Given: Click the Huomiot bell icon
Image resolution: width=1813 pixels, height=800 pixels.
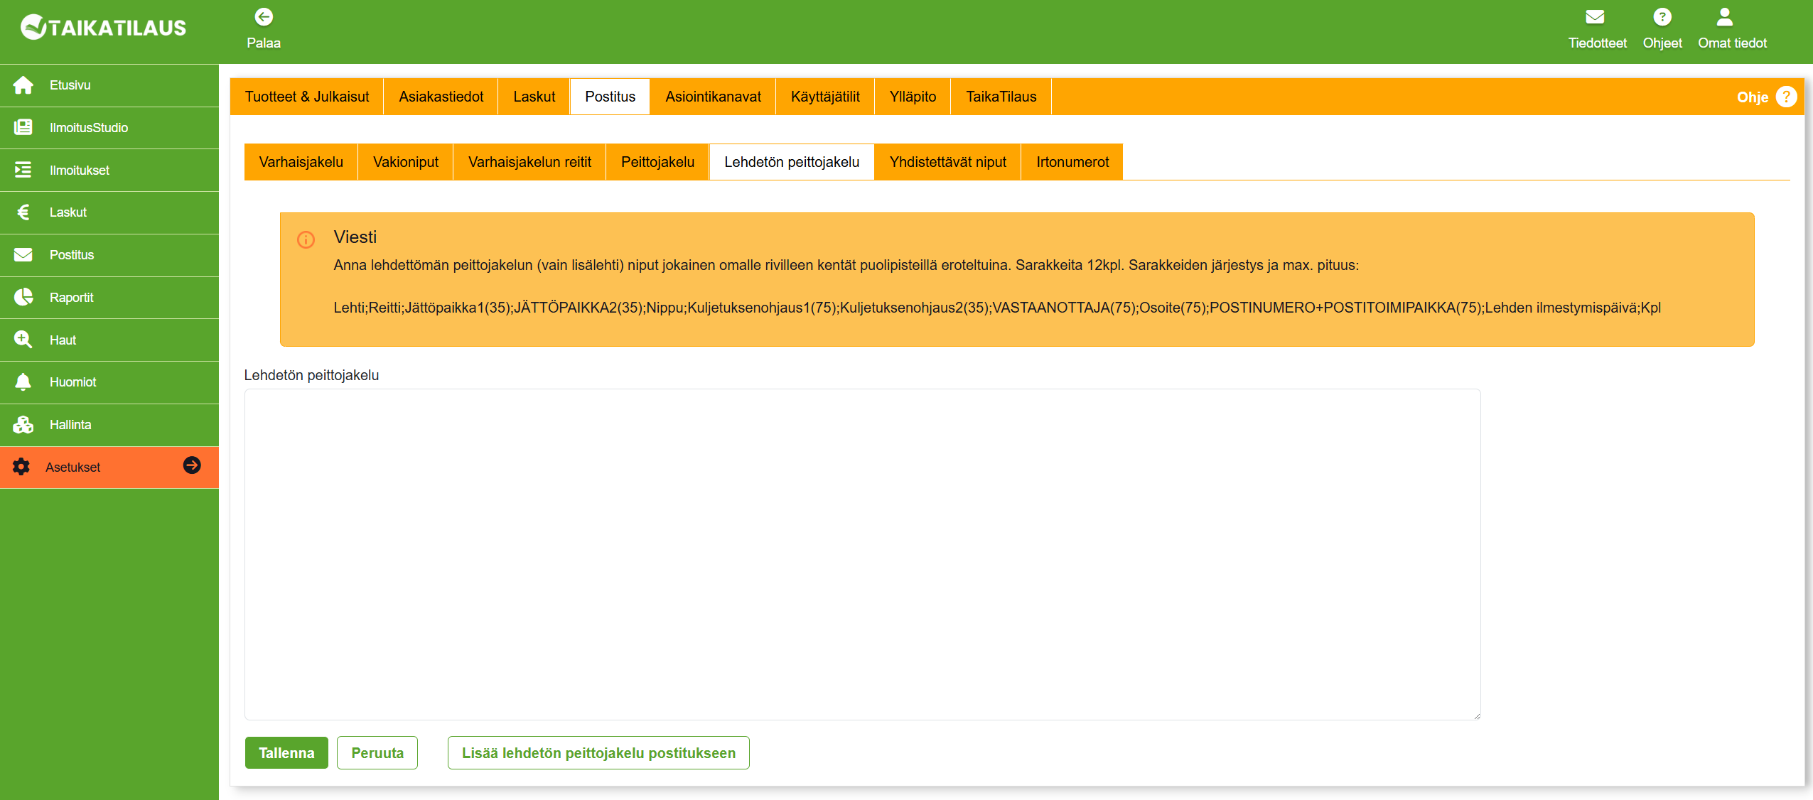Looking at the screenshot, I should [x=23, y=382].
